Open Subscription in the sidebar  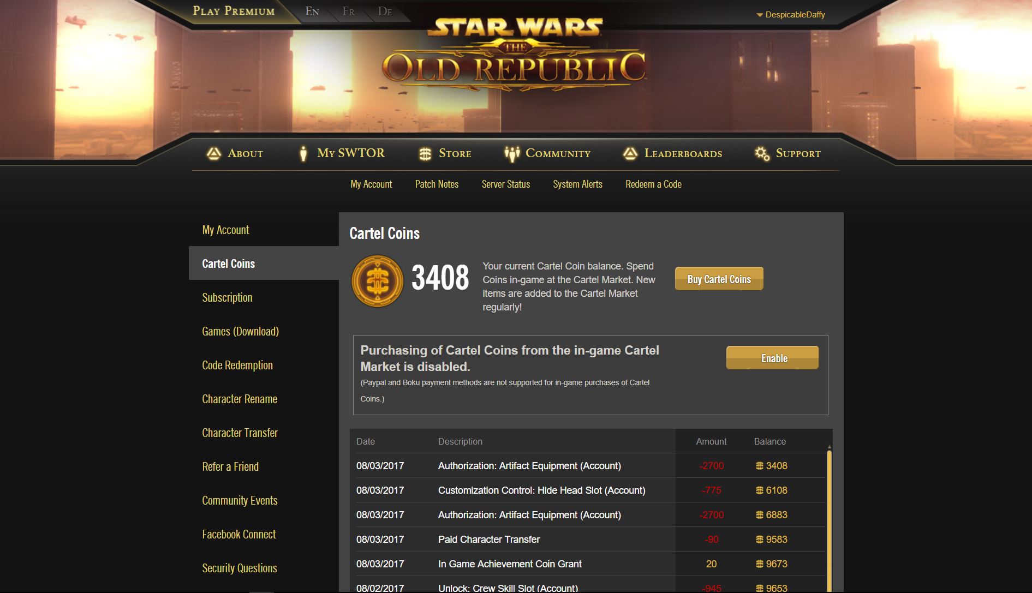(227, 297)
